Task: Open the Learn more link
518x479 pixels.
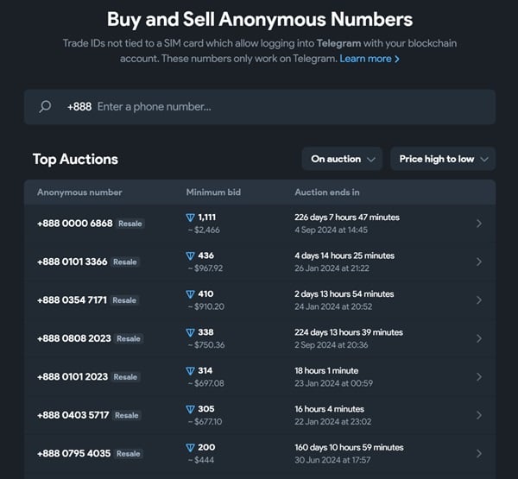Action: tap(370, 59)
